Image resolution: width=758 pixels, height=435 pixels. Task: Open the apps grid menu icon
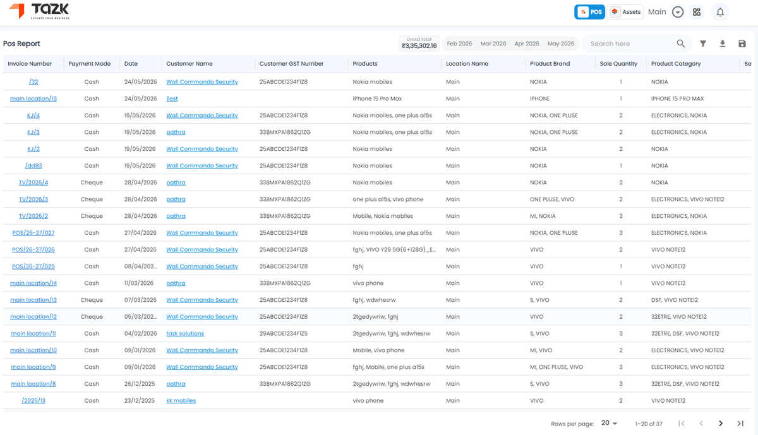click(x=697, y=12)
